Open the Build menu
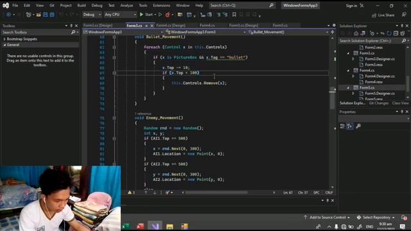This screenshot has height=231, width=411. [82, 6]
